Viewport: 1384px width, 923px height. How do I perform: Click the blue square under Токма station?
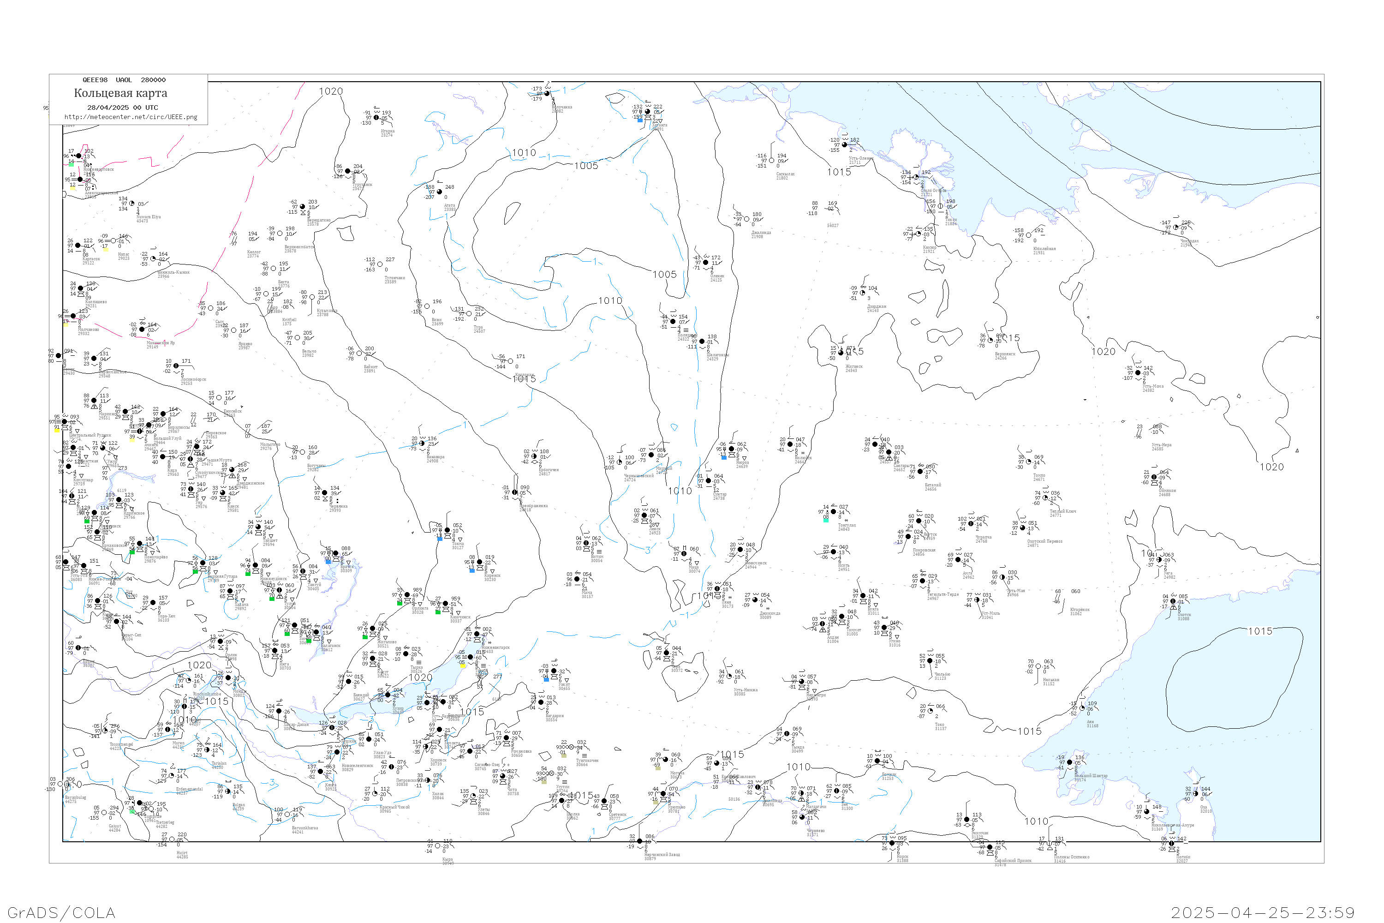click(440, 539)
